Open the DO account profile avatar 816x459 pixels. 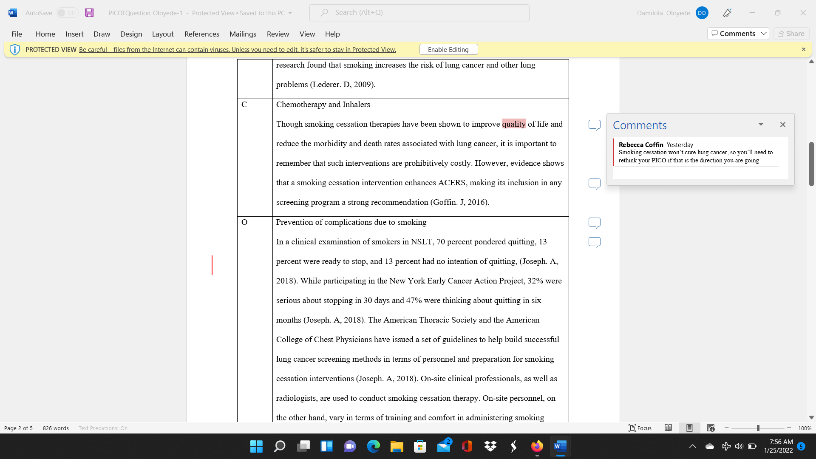pyautogui.click(x=702, y=13)
